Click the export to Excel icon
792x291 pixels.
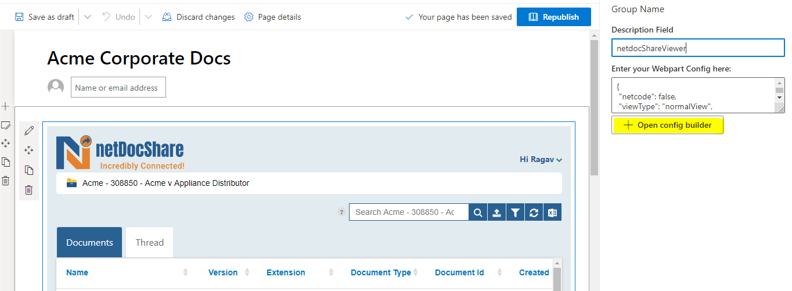point(552,213)
